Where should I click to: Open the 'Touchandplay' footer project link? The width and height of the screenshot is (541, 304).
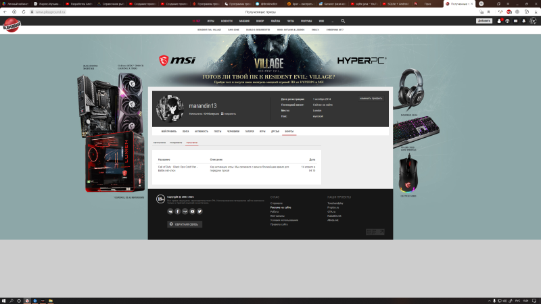click(335, 203)
